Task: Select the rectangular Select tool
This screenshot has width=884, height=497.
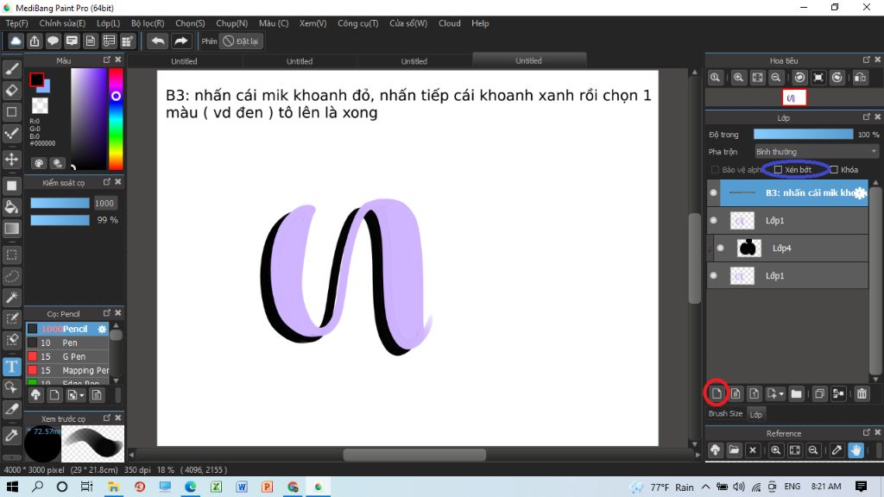Action: (x=12, y=255)
